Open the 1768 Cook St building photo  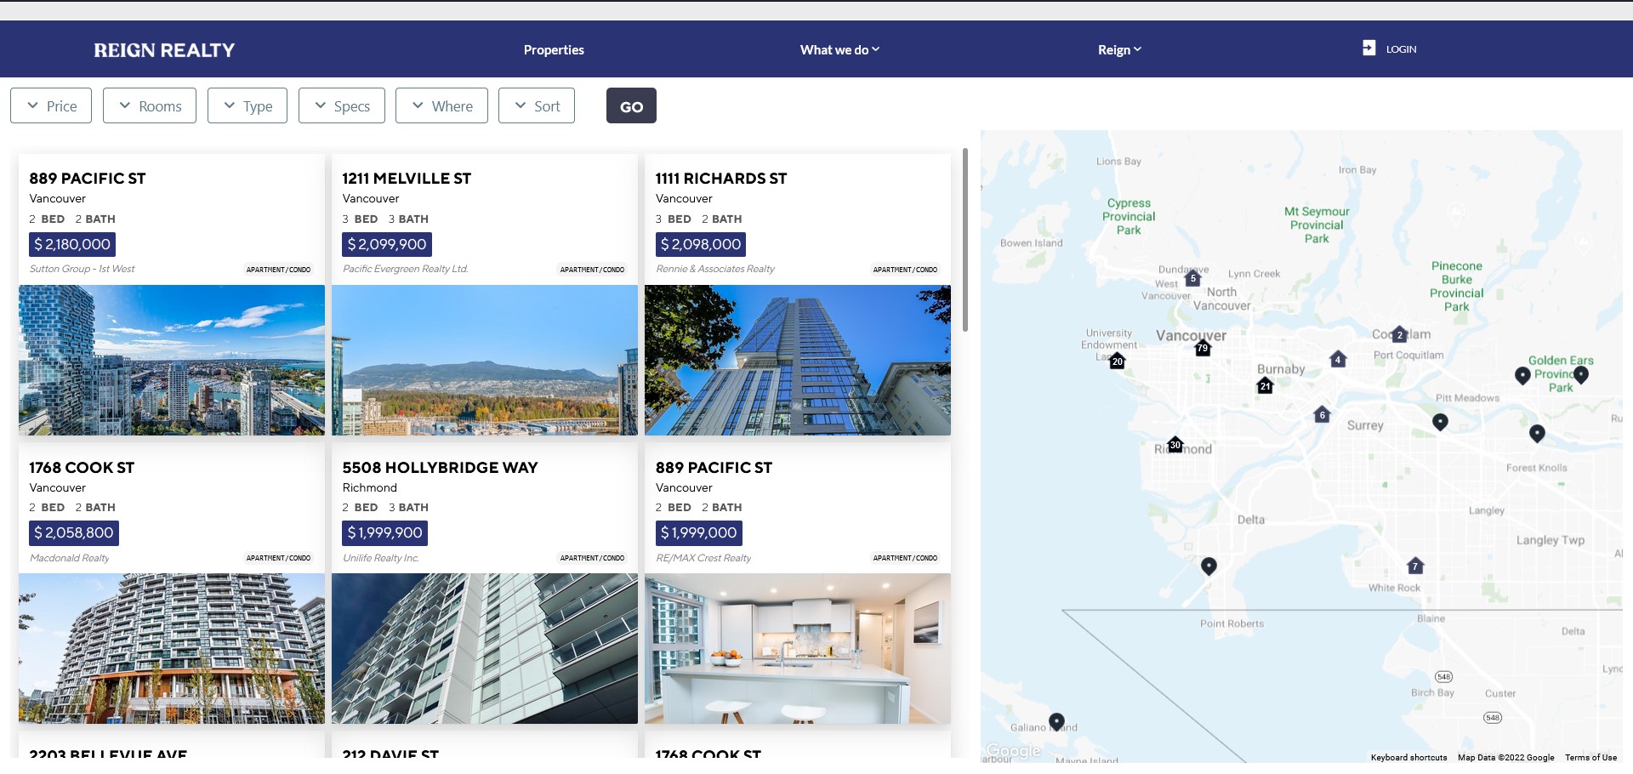[x=172, y=648]
